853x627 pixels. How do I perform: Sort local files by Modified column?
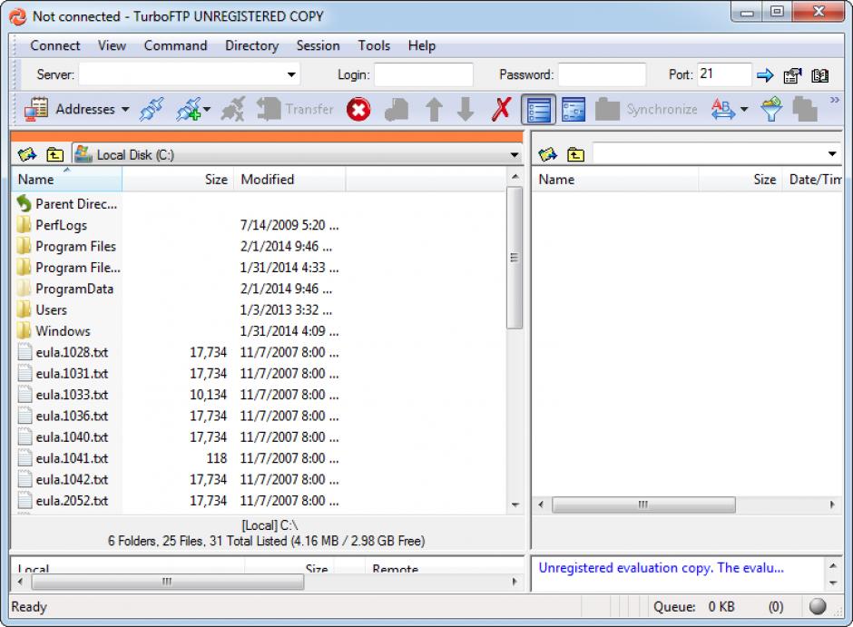click(x=289, y=180)
